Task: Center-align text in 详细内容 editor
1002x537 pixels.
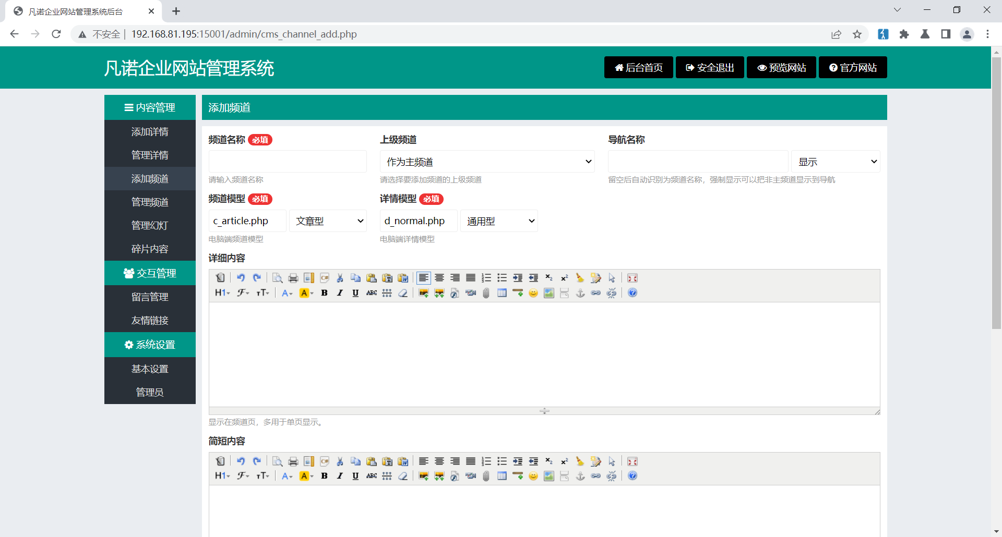Action: pyautogui.click(x=439, y=278)
